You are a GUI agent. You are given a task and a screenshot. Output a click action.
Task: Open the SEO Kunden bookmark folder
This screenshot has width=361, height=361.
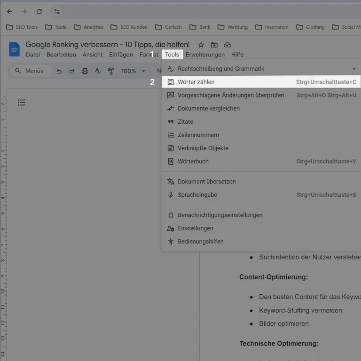[x=129, y=27]
